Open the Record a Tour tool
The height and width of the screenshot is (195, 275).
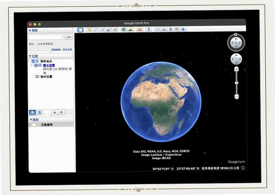tap(115, 30)
